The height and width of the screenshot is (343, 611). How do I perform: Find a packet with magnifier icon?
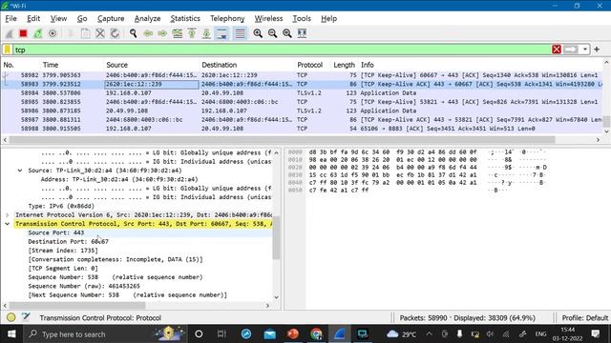coord(134,34)
